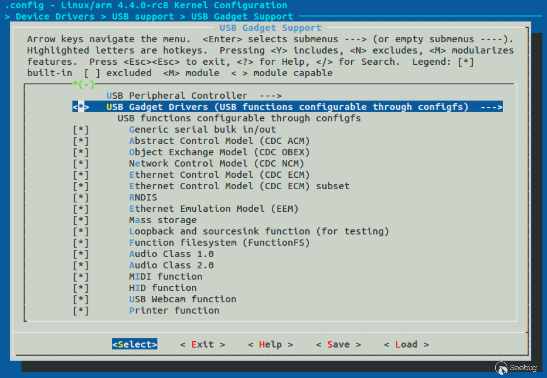
Task: Toggle the Printer function checkbox
Action: 81,311
